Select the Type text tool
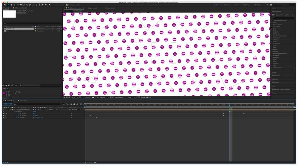 click(x=33, y=5)
